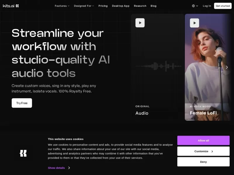The image size is (234, 175).
Task: Click the kits.ai logo in header
Action: (11, 6)
